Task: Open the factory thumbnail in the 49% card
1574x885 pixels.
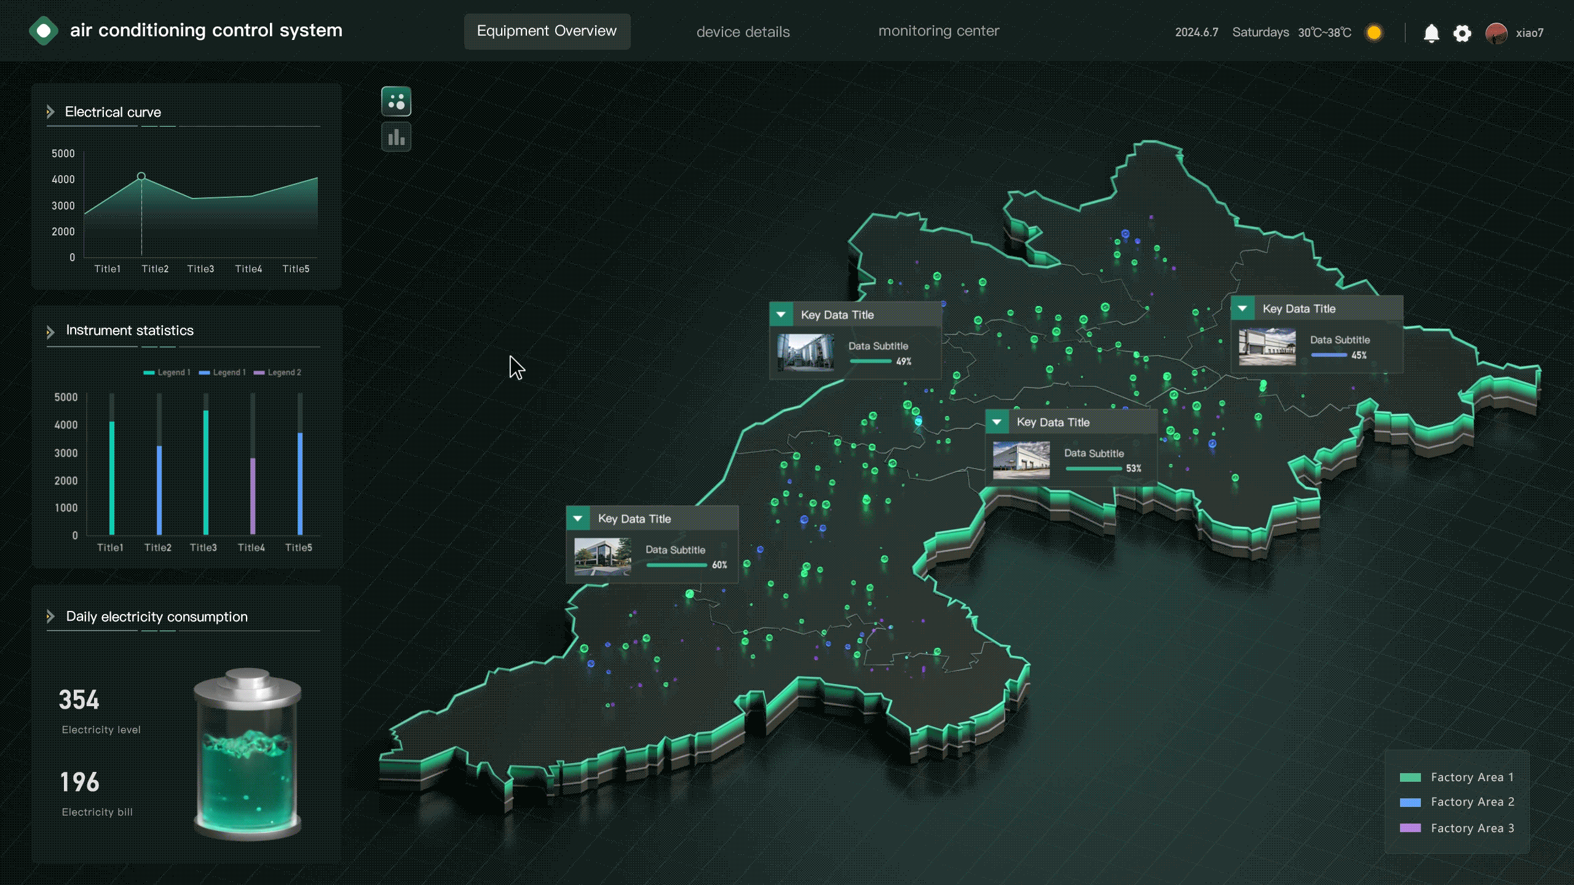Action: click(x=805, y=353)
